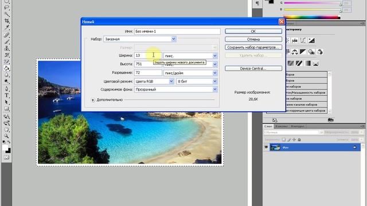The image size is (367, 206).
Task: Click Сохранить набор параметров button
Action: (253, 47)
